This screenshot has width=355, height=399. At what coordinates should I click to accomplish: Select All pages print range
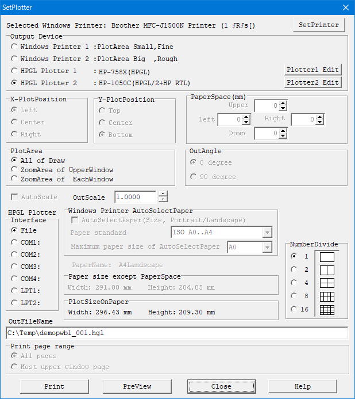14,355
